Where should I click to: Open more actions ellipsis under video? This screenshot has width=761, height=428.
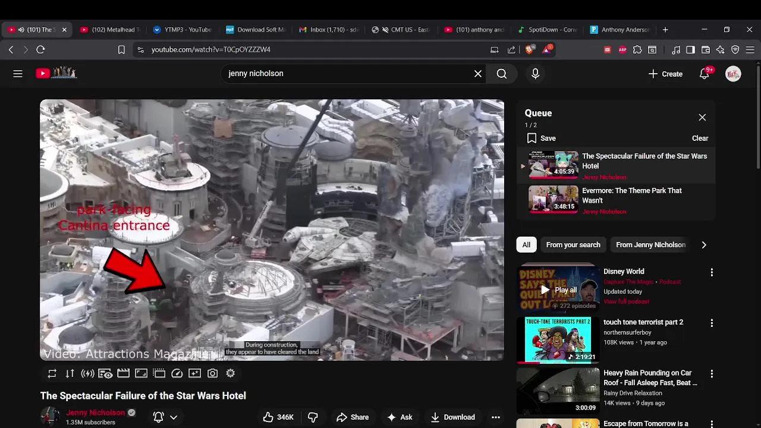pos(496,417)
